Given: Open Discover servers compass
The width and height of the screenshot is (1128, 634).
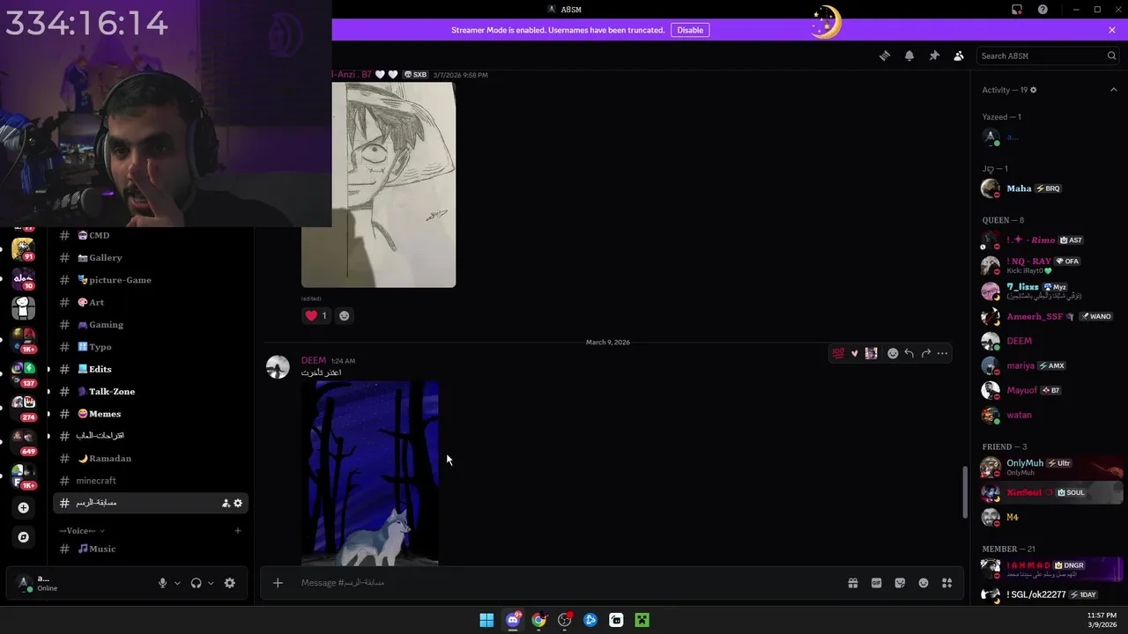Looking at the screenshot, I should tap(24, 537).
